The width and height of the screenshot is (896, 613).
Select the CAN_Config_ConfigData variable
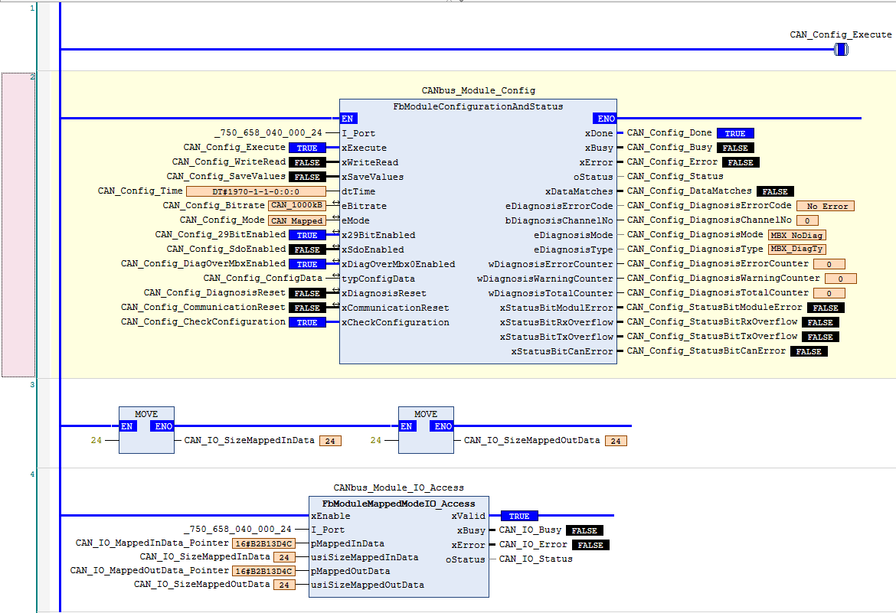[x=263, y=279]
